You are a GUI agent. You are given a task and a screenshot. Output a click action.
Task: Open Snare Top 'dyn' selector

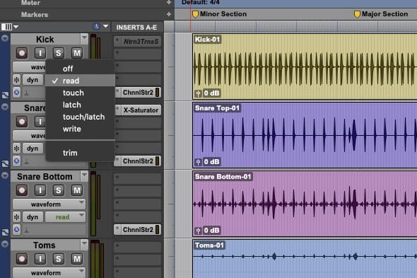33,149
